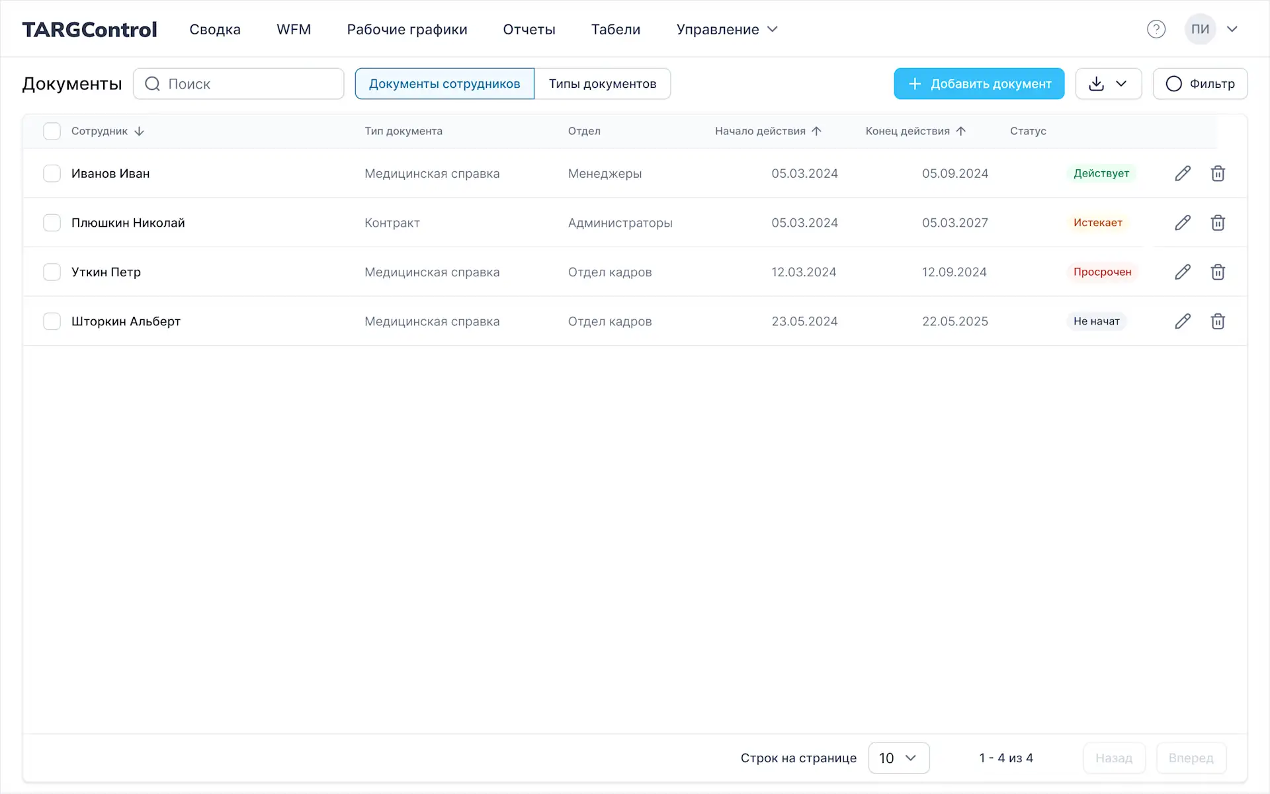Edit Иванов Иван's document with pencil icon

1183,173
